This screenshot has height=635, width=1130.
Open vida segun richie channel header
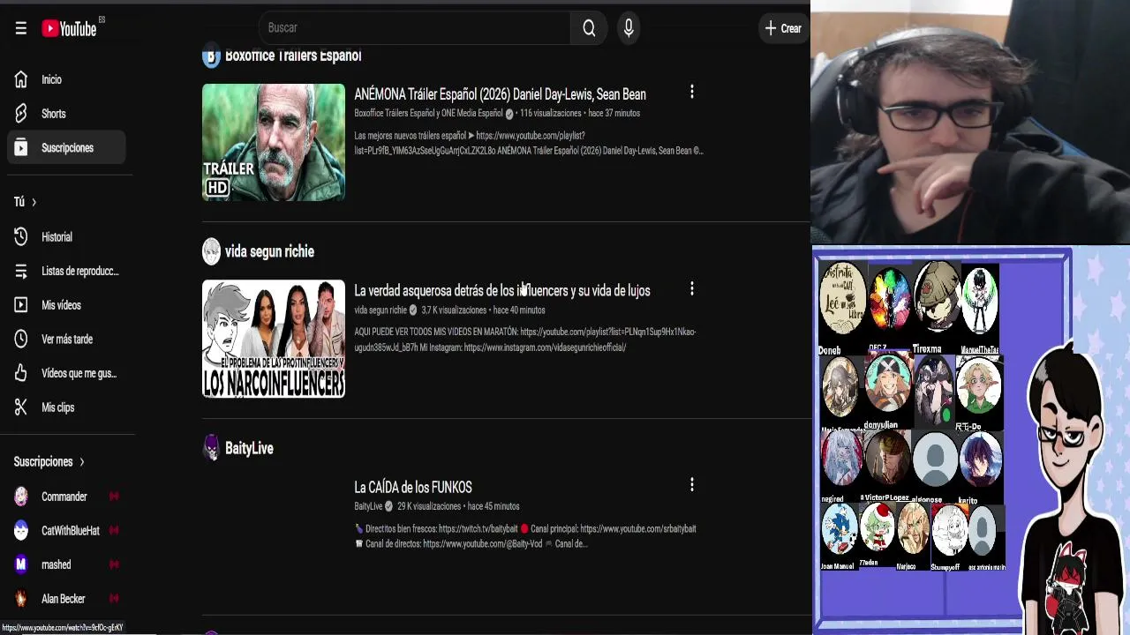pos(269,251)
